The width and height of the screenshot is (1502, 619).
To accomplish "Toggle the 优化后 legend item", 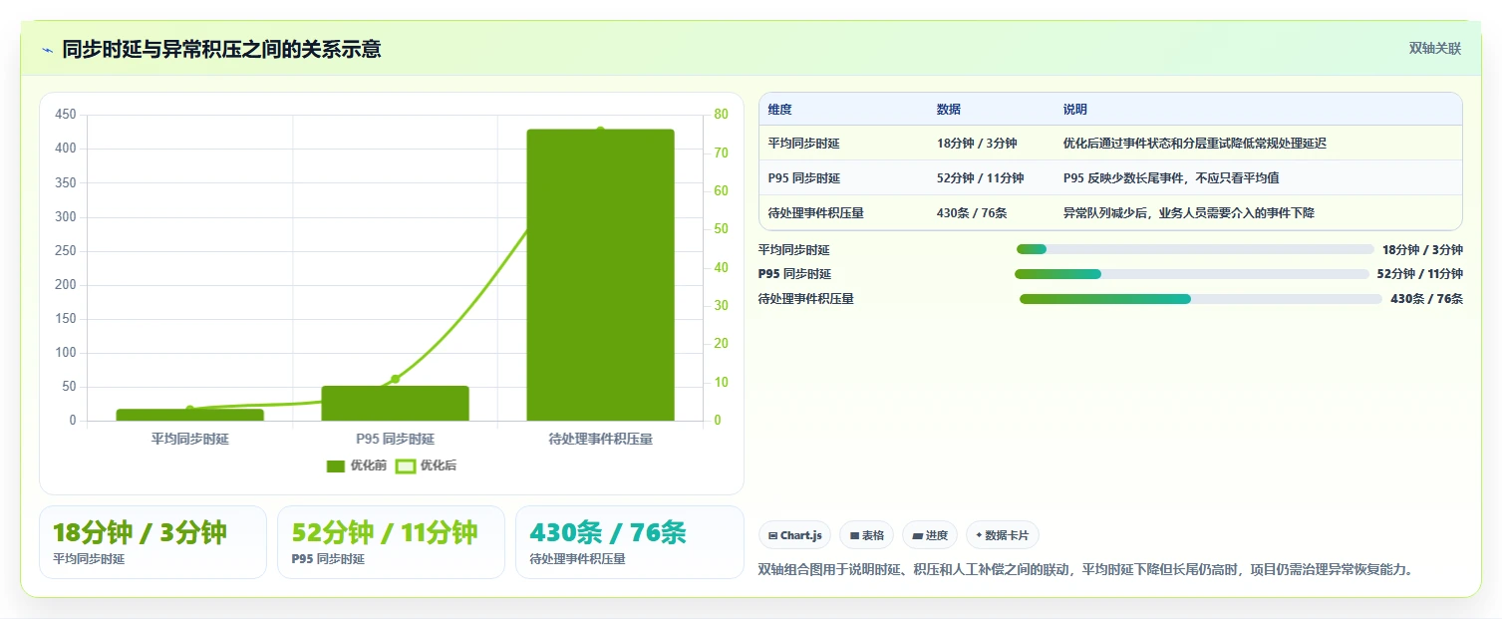I will 427,465.
